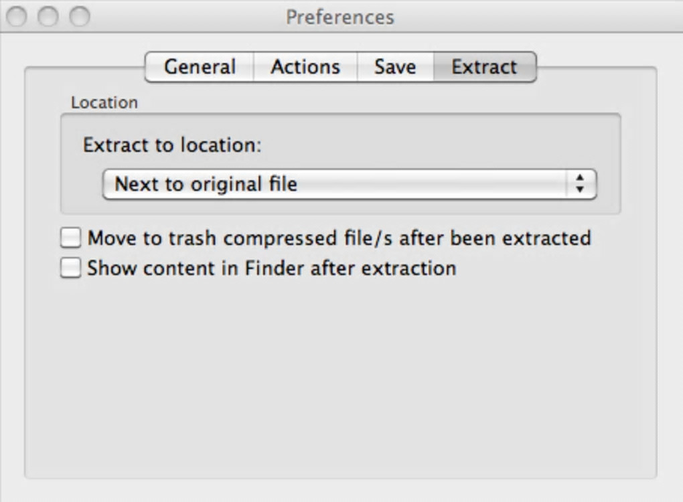Image resolution: width=683 pixels, height=502 pixels.
Task: Close the Preferences window
Action: [x=16, y=17]
